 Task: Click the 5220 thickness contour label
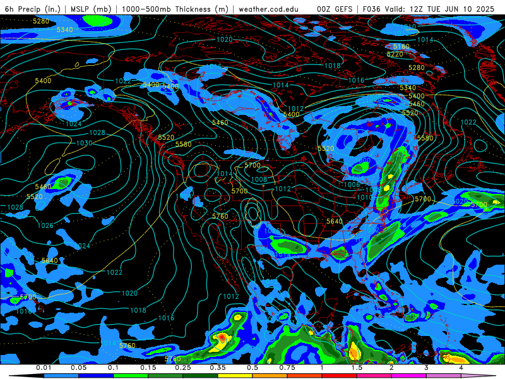point(395,54)
